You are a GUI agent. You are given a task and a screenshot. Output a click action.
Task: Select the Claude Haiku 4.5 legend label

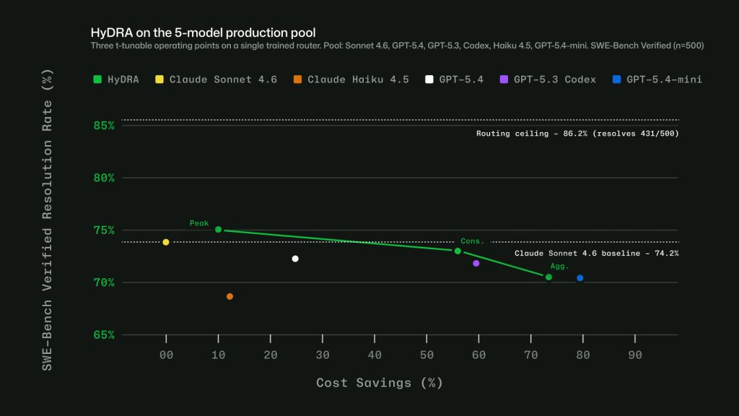358,79
